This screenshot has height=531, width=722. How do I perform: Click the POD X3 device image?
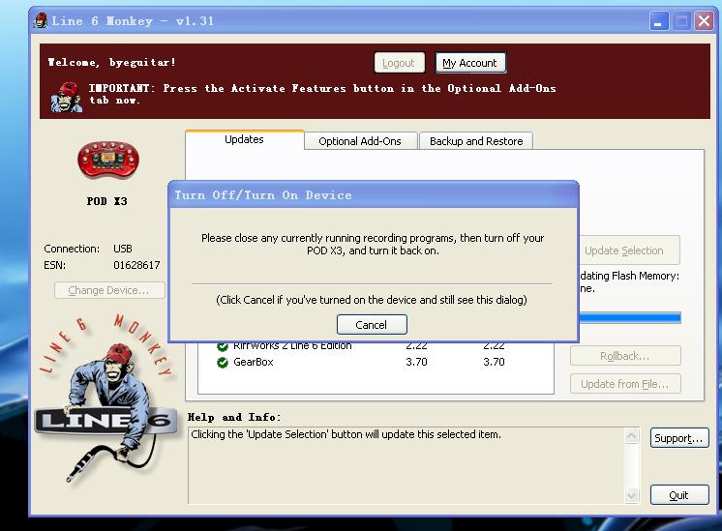(108, 161)
